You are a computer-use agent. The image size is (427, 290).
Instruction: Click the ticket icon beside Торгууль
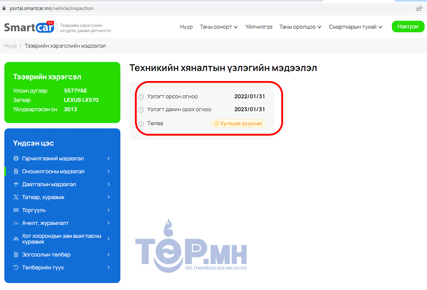16,210
